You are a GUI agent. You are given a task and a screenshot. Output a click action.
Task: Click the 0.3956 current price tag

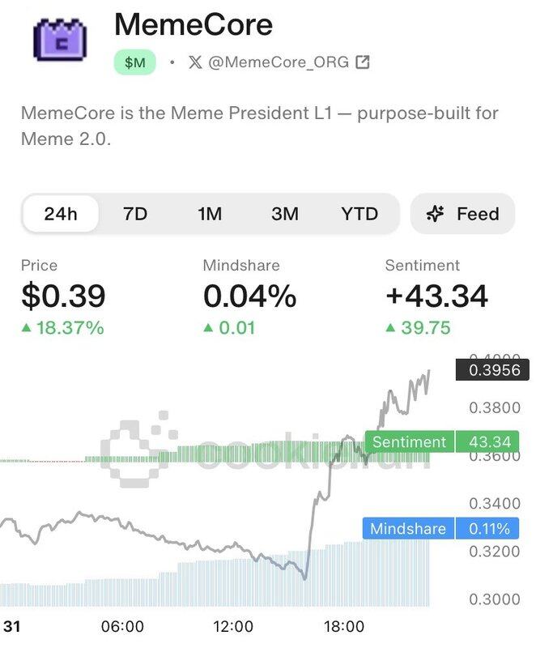492,370
